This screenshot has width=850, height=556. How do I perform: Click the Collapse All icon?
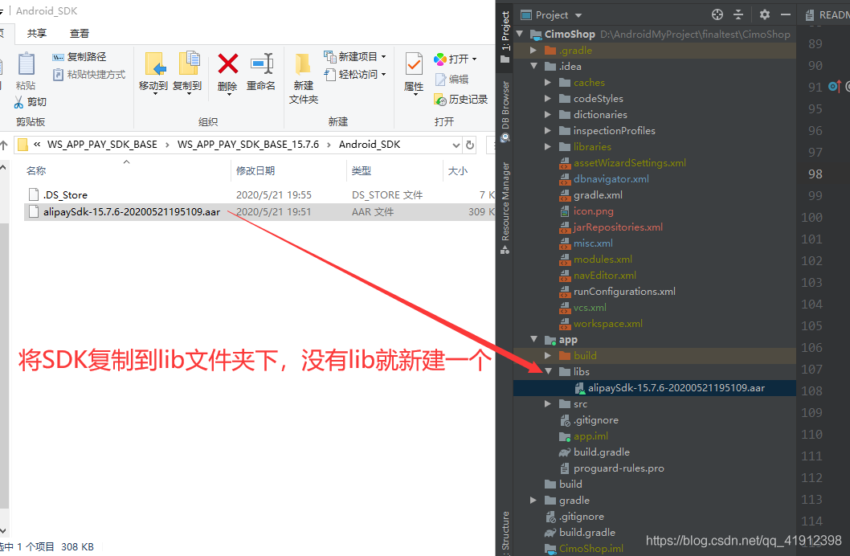(738, 14)
